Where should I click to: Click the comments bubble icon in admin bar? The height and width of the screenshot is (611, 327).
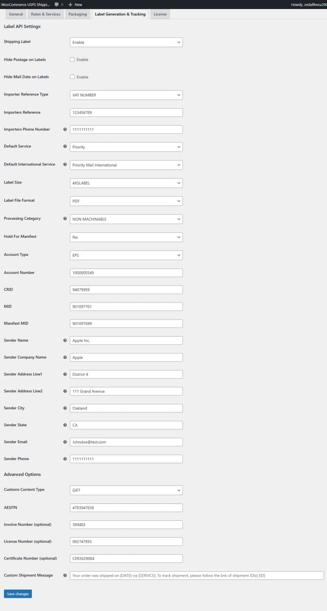coord(56,5)
